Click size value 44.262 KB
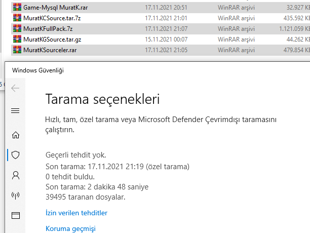This screenshot has width=310, height=233. coord(298,40)
